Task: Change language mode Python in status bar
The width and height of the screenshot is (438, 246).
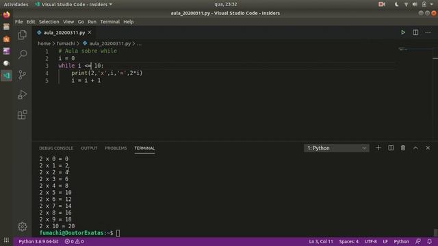Action: coord(402,241)
